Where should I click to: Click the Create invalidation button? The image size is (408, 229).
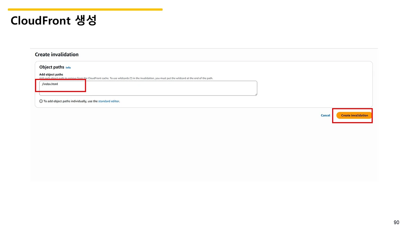point(354,115)
